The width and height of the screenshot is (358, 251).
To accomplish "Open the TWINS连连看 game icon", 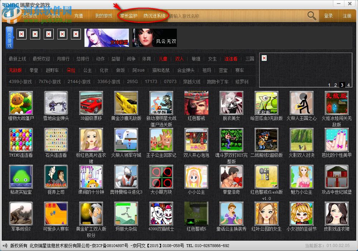I will (x=21, y=140).
